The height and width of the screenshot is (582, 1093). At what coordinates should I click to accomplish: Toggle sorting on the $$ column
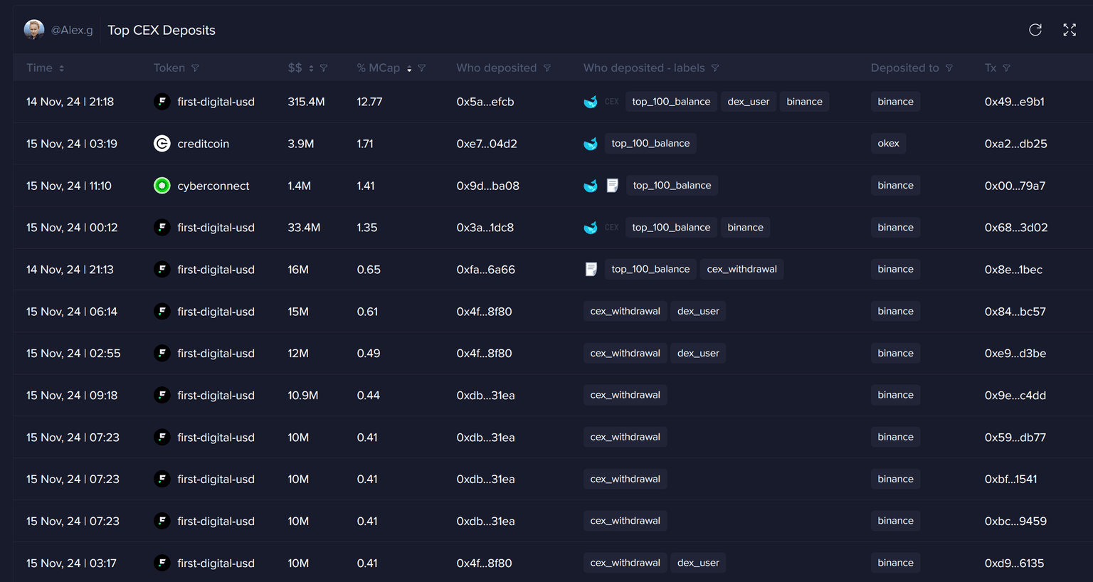pos(311,68)
